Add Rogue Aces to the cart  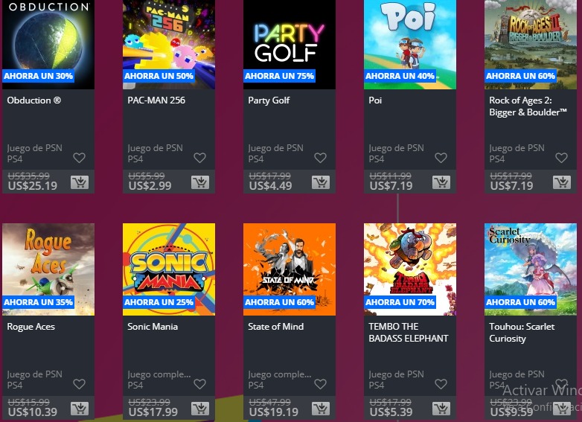[80, 409]
